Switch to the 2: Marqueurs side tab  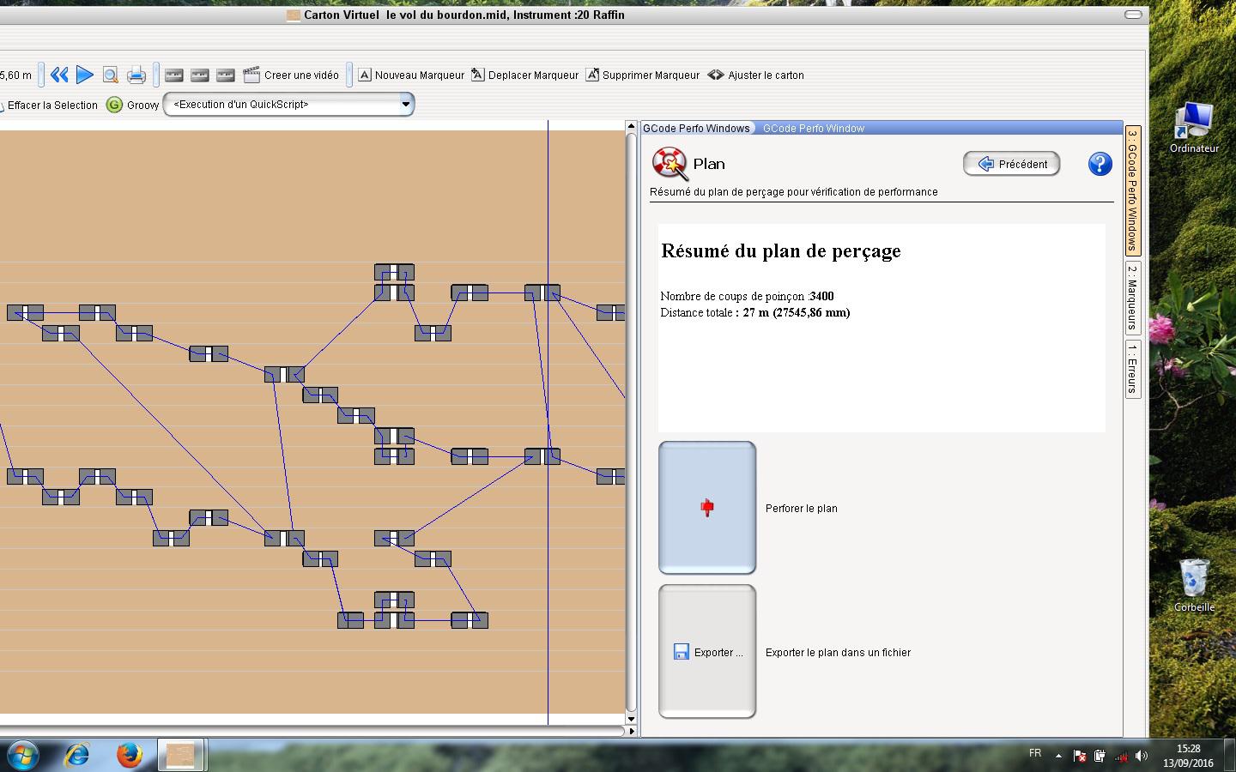click(x=1132, y=297)
